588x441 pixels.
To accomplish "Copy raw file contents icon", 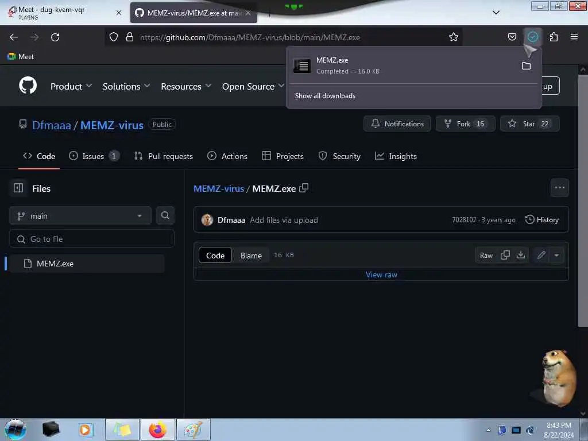I will tap(505, 256).
